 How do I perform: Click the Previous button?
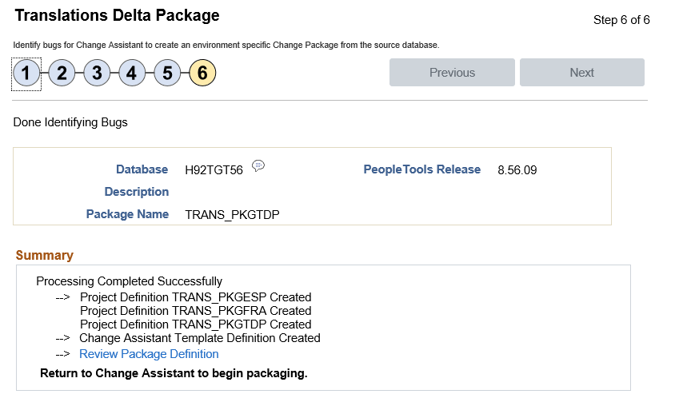(x=452, y=72)
